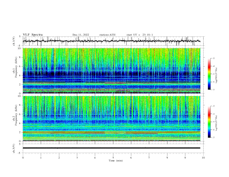Click the "Time (min)" axis title
229x177 pixels.
[116, 161]
